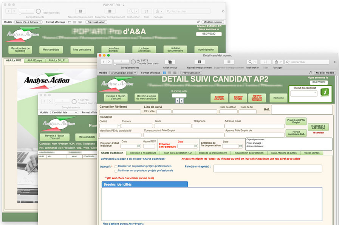Click the Trier sort icon in POP ART Pro window

[x=146, y=11]
